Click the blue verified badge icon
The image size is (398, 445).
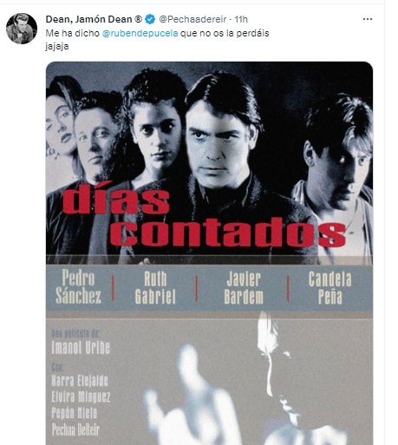tap(150, 19)
